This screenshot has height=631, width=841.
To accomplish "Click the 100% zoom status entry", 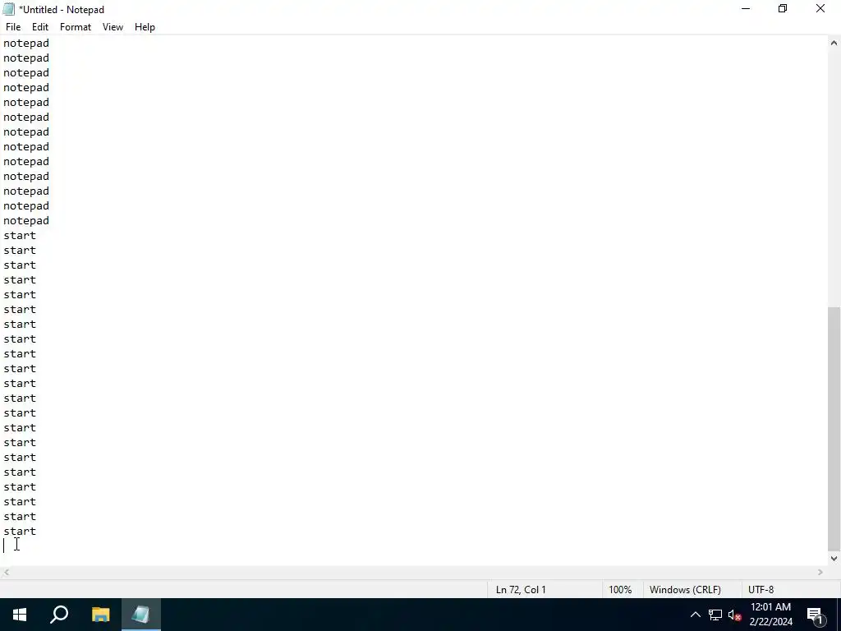I will 620,590.
